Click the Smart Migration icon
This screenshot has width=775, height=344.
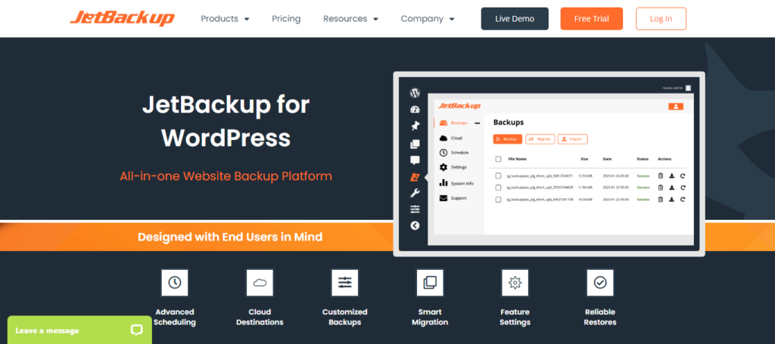[430, 282]
